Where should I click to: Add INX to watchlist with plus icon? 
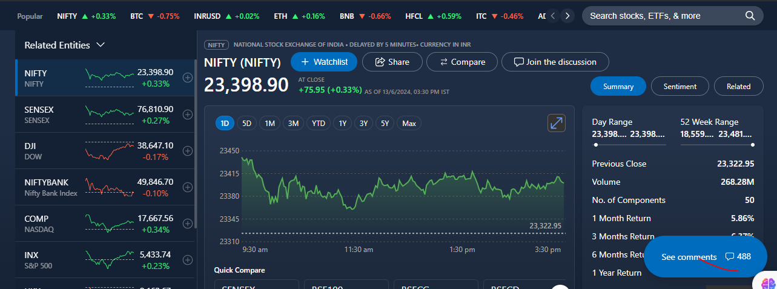pyautogui.click(x=188, y=260)
